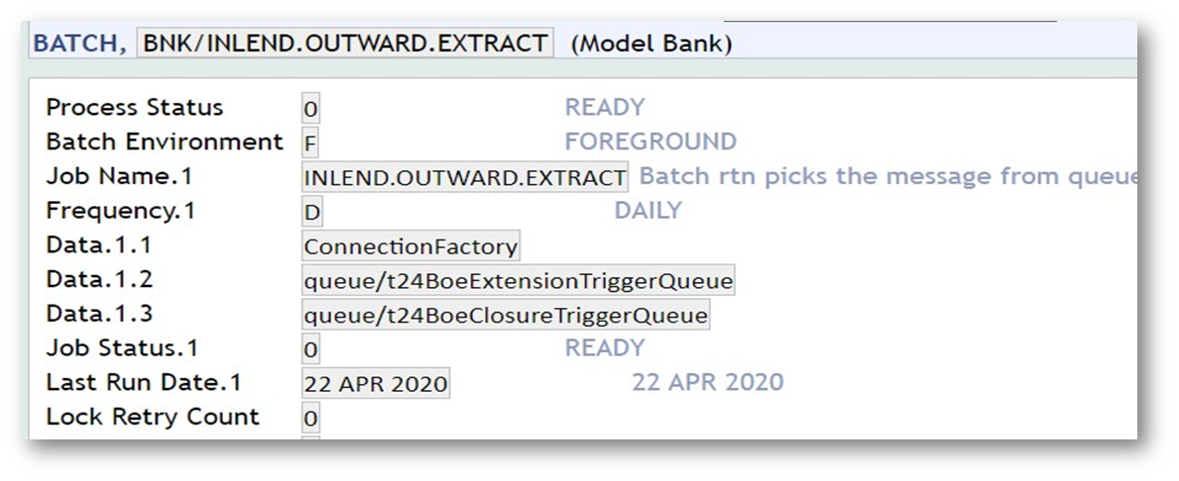Click the Process Status value field
The image size is (1179, 481).
310,109
